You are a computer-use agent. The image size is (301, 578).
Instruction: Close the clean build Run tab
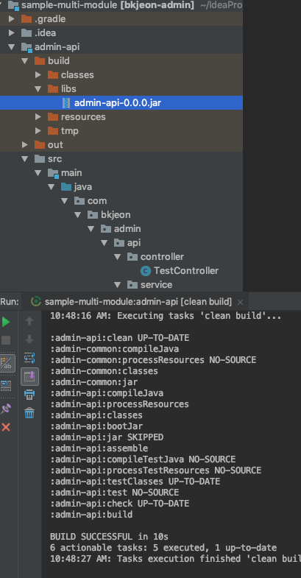click(x=240, y=303)
